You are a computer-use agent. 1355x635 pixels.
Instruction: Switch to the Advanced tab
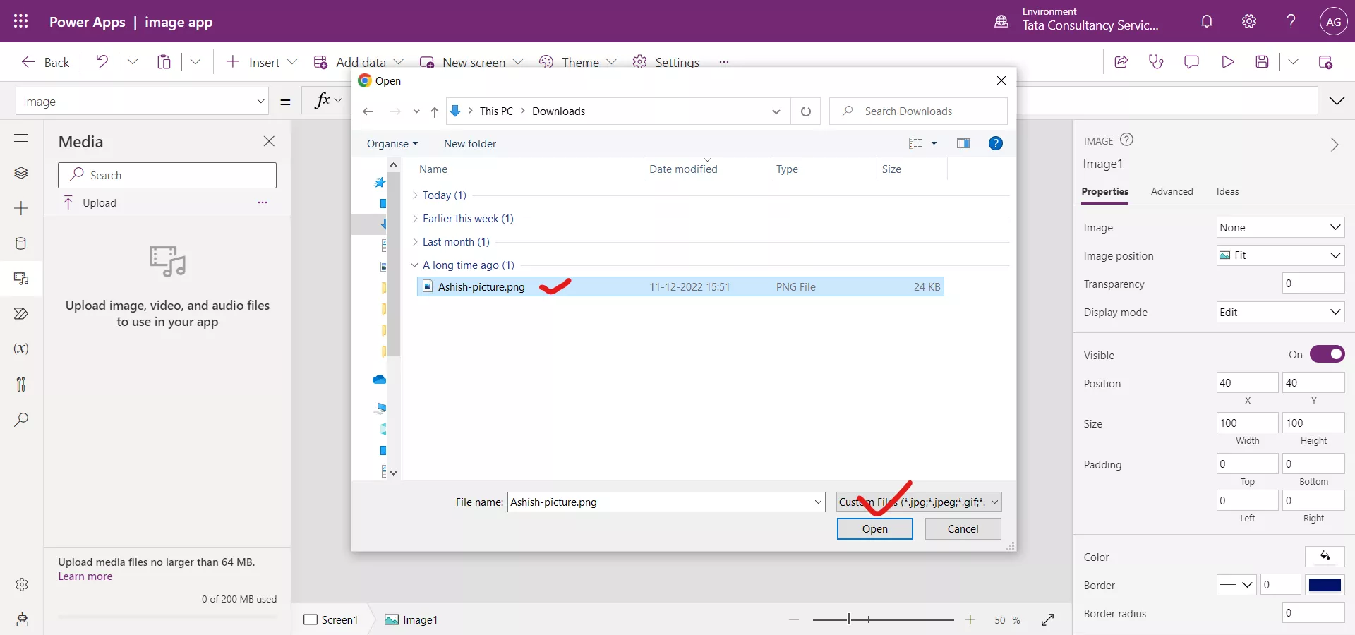click(x=1172, y=191)
